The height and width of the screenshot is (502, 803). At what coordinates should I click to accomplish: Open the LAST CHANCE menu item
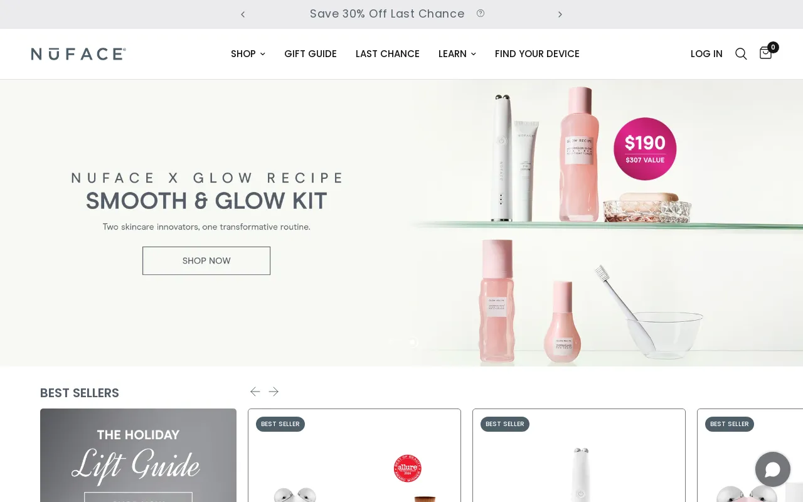388,54
